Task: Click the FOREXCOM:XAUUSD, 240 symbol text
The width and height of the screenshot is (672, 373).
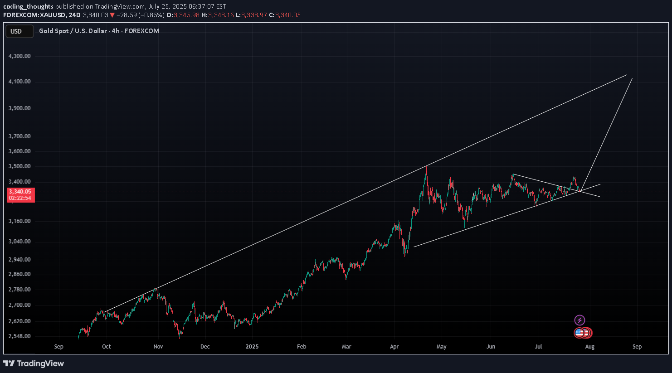Action: [42, 15]
